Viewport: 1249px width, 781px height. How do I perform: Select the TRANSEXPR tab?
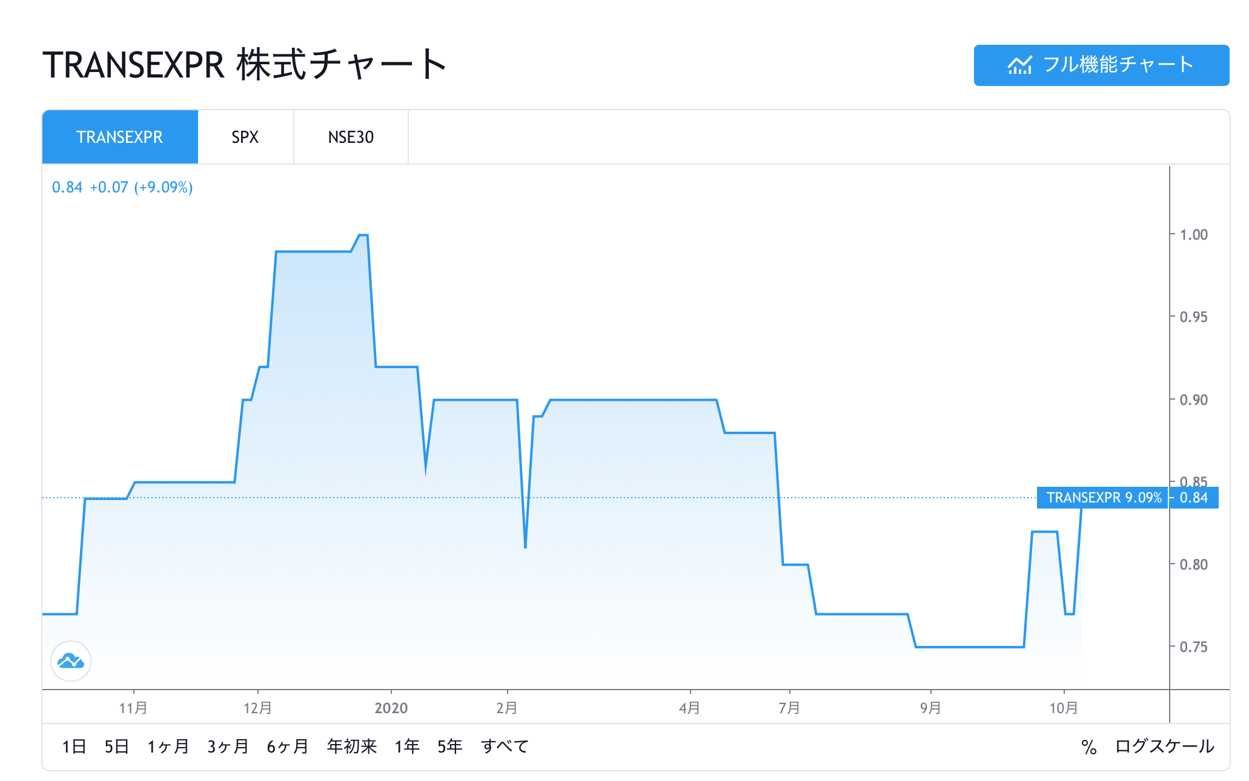[120, 137]
